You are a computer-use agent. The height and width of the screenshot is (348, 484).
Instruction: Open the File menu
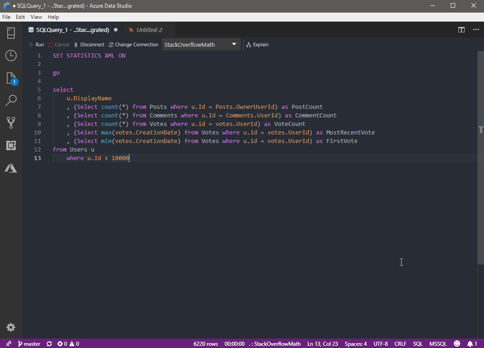coord(6,17)
